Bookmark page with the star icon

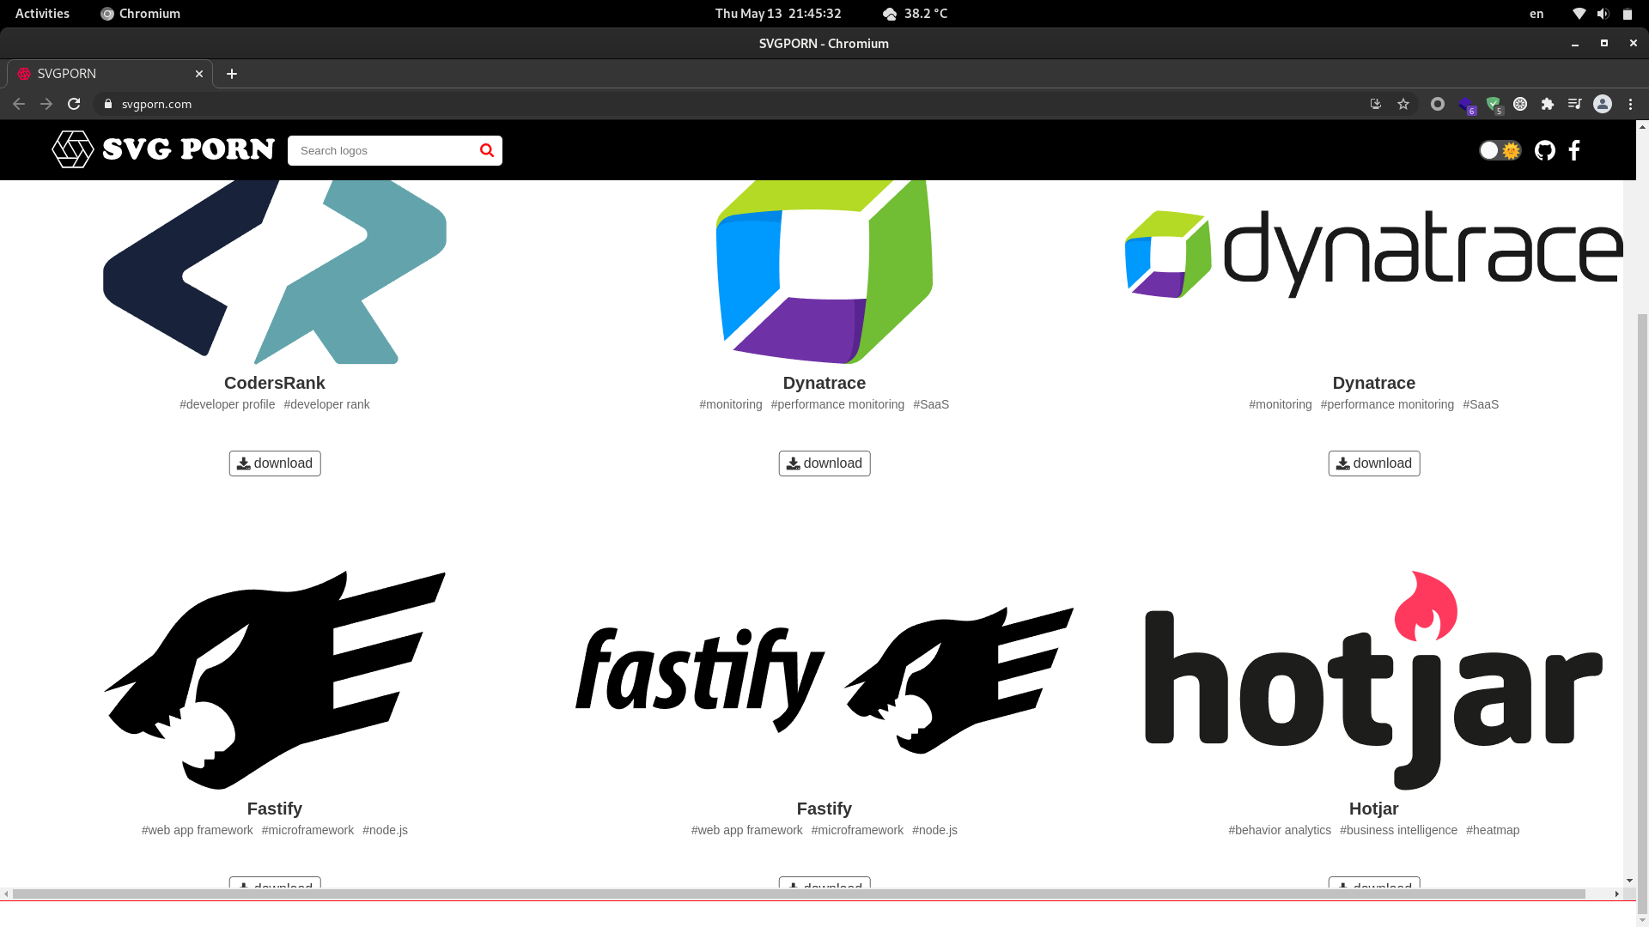point(1403,104)
